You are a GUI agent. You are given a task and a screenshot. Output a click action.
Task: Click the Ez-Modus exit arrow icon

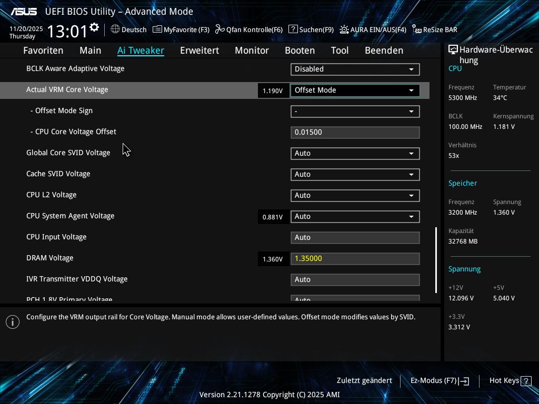pyautogui.click(x=464, y=381)
